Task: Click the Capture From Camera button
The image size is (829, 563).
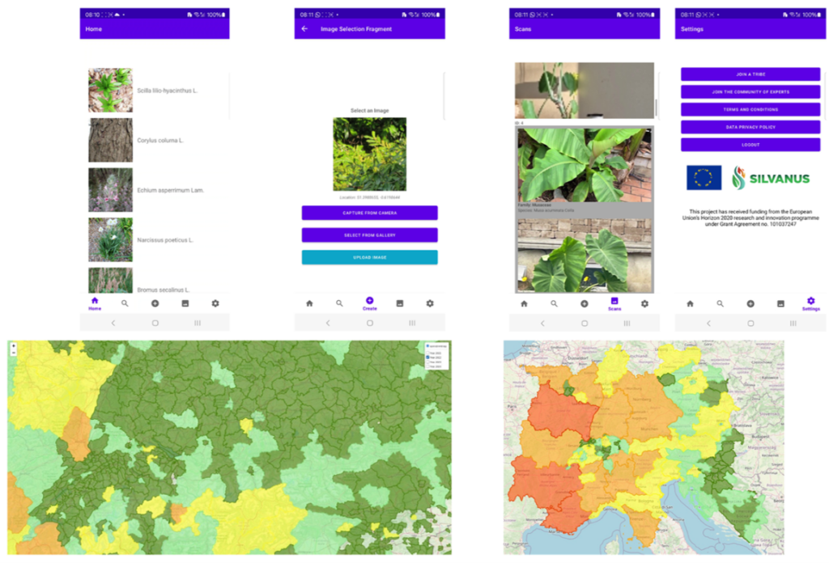Action: point(369,213)
